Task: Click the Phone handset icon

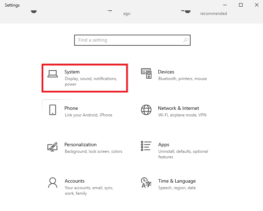Action: (53, 110)
